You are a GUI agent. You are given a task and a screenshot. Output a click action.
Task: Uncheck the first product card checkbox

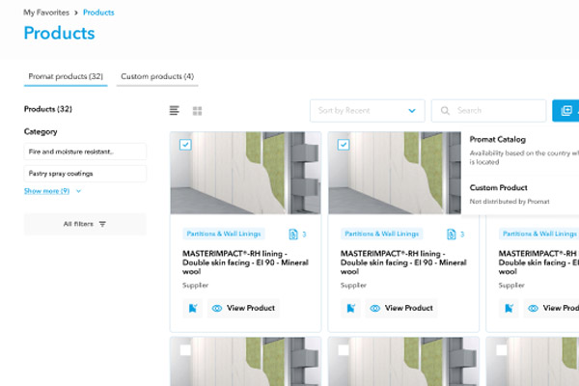pyautogui.click(x=185, y=145)
